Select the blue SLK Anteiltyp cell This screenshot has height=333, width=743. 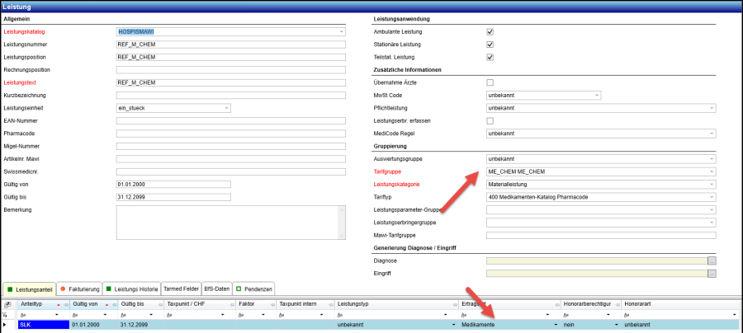41,325
